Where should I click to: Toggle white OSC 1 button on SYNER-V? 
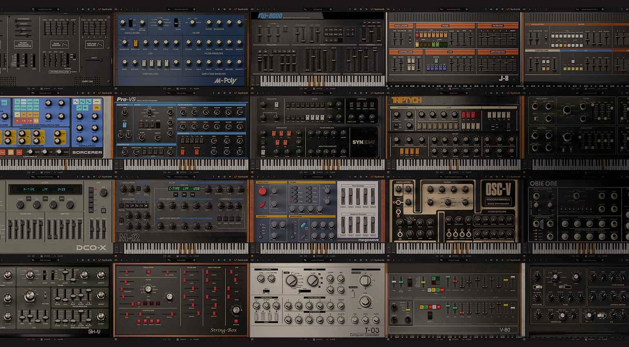277,105
